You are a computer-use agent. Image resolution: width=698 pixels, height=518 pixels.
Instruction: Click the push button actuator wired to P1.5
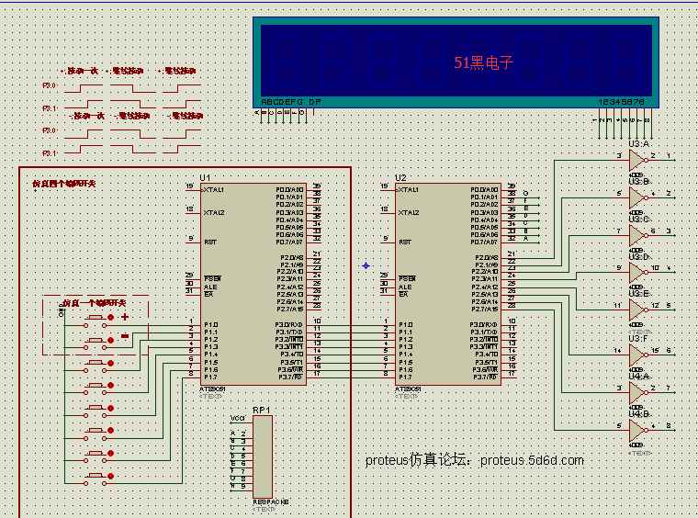pos(111,431)
